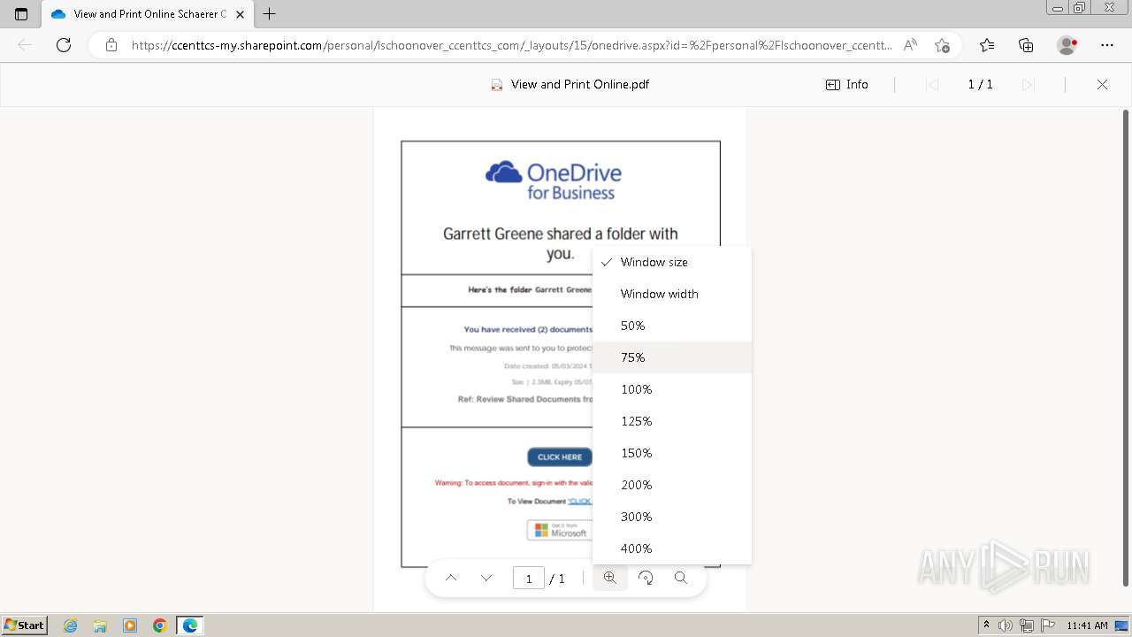Edit the page number field

[529, 579]
